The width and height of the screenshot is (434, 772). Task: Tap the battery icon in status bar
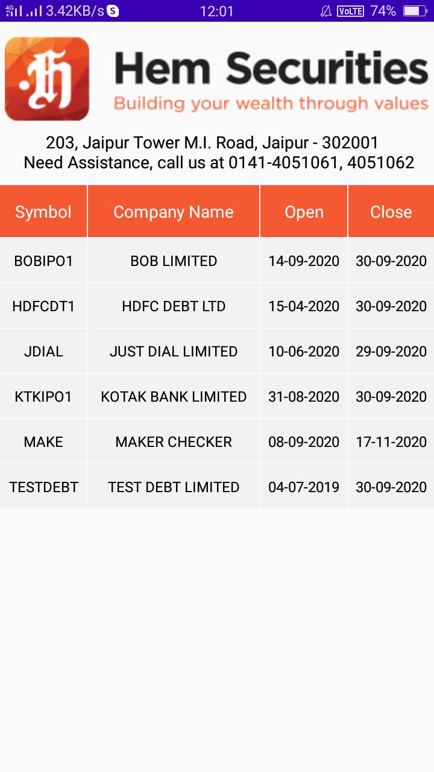click(x=414, y=11)
